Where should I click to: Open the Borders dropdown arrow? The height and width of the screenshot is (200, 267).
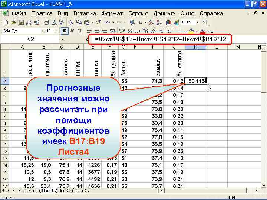click(x=185, y=31)
